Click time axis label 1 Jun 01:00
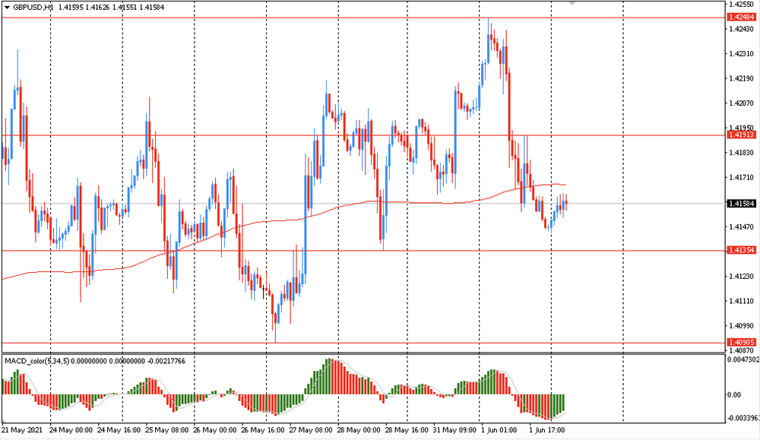Screen dimensions: 760x440 pos(499,430)
